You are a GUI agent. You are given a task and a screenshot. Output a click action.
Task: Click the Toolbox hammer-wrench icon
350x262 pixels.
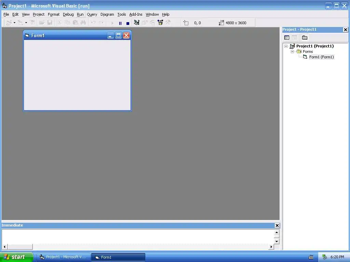(x=168, y=23)
